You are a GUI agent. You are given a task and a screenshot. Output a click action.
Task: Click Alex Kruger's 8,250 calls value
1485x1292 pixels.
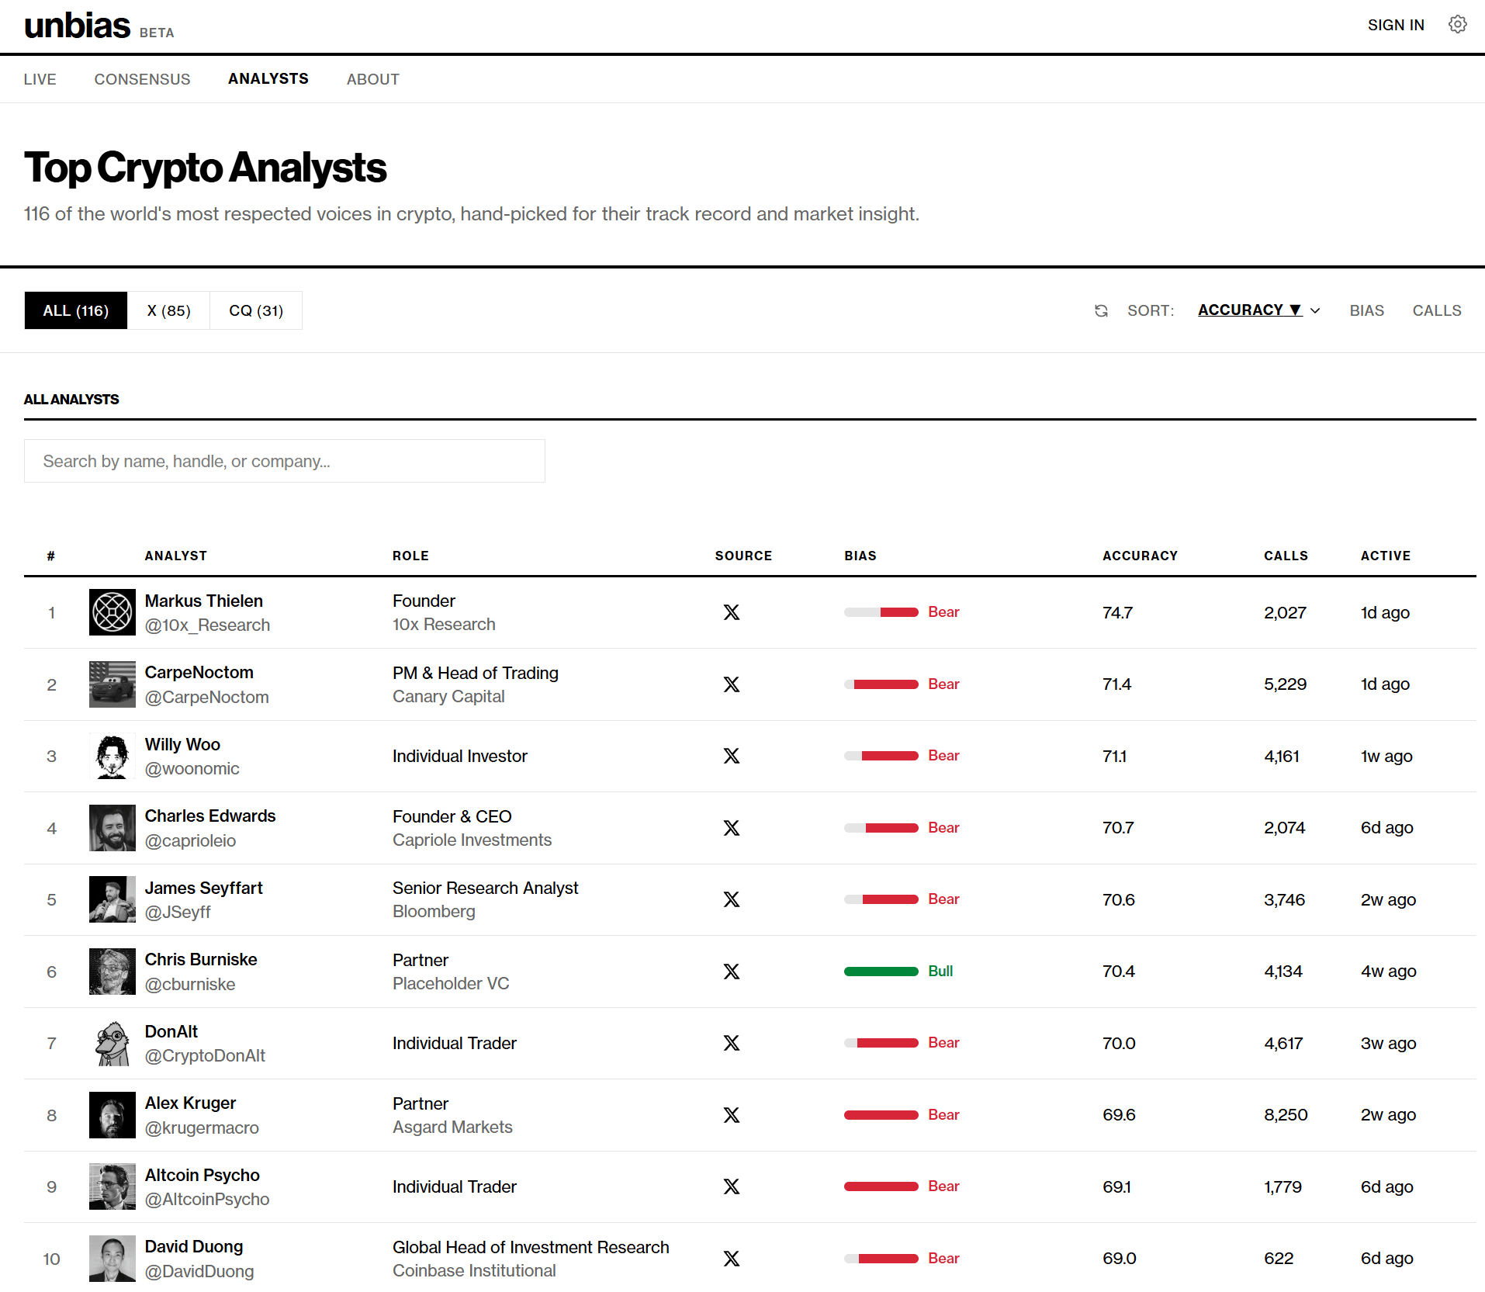coord(1286,1115)
